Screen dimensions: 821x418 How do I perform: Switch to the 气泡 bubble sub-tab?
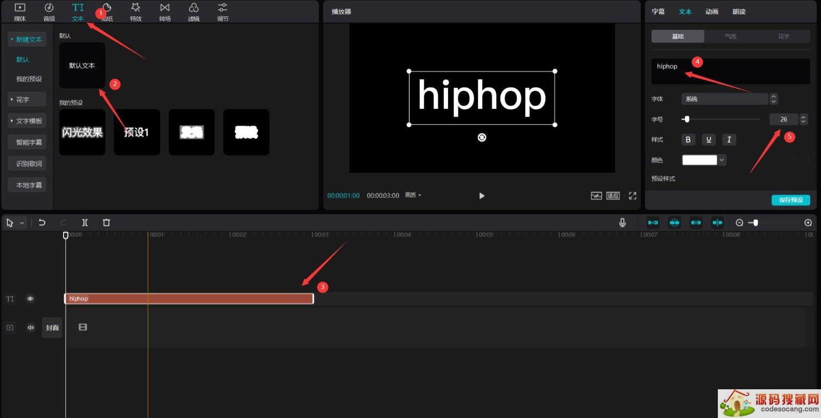730,36
